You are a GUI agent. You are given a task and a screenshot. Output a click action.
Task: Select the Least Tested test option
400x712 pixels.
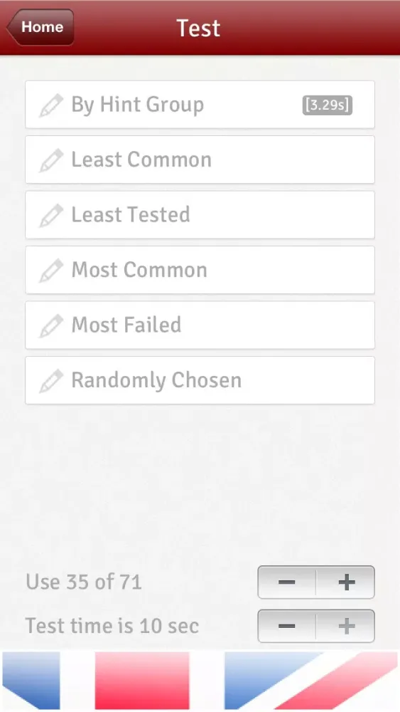200,215
